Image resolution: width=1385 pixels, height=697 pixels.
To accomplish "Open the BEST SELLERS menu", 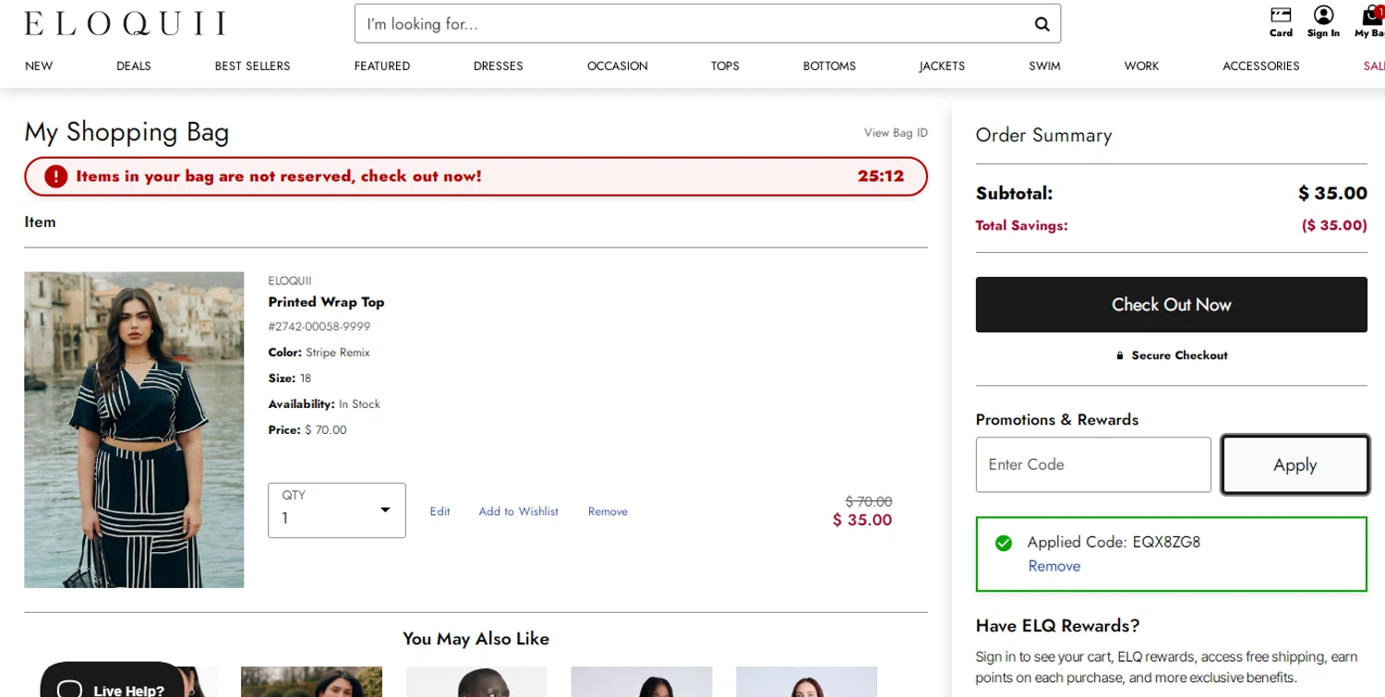I will click(252, 66).
